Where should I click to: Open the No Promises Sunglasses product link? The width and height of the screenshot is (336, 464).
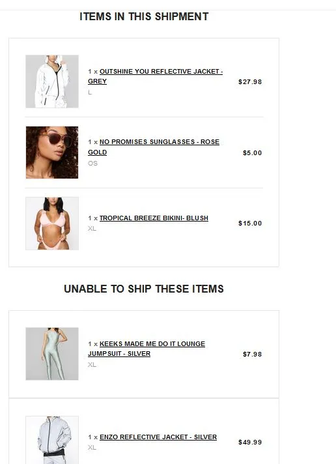click(x=154, y=147)
